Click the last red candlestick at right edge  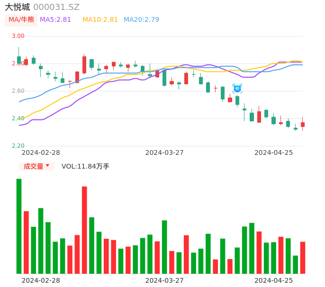pos(303,125)
